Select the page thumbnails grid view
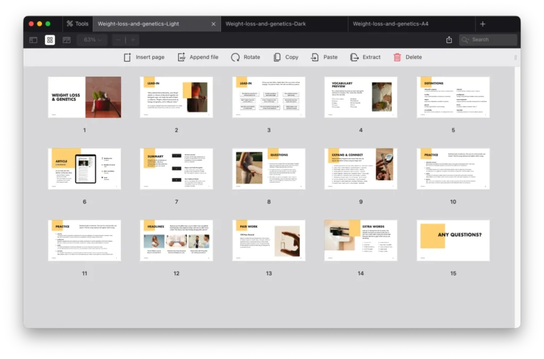The image size is (544, 359). [50, 40]
